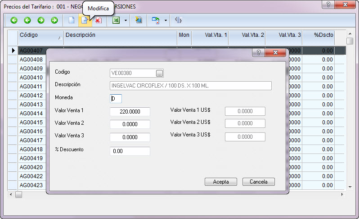Click the first record navigation arrow

pyautogui.click(x=14, y=20)
